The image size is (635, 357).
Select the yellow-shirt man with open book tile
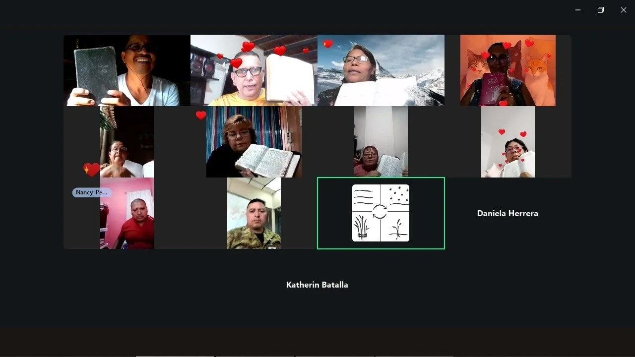(254, 70)
